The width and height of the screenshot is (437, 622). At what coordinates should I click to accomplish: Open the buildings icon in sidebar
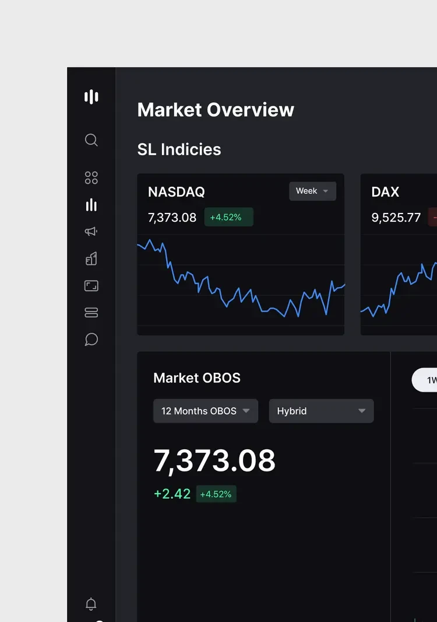(91, 258)
